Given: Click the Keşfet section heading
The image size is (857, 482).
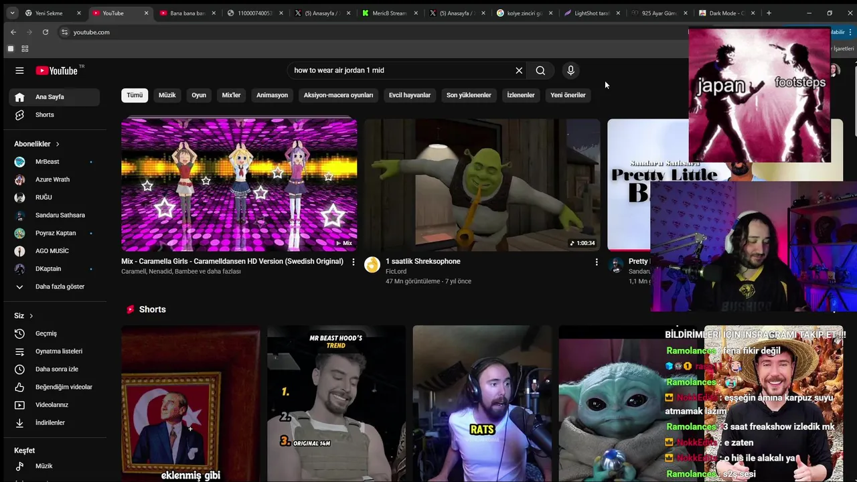Looking at the screenshot, I should point(25,451).
